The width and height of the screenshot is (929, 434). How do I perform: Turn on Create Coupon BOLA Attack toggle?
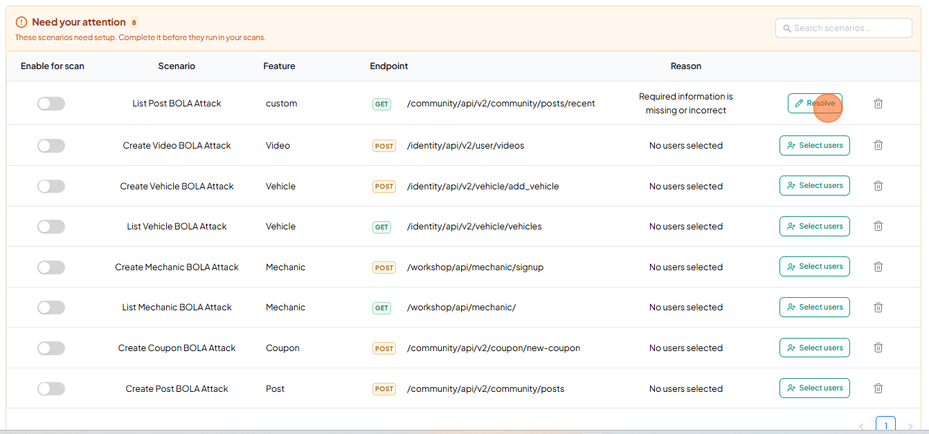click(x=51, y=348)
